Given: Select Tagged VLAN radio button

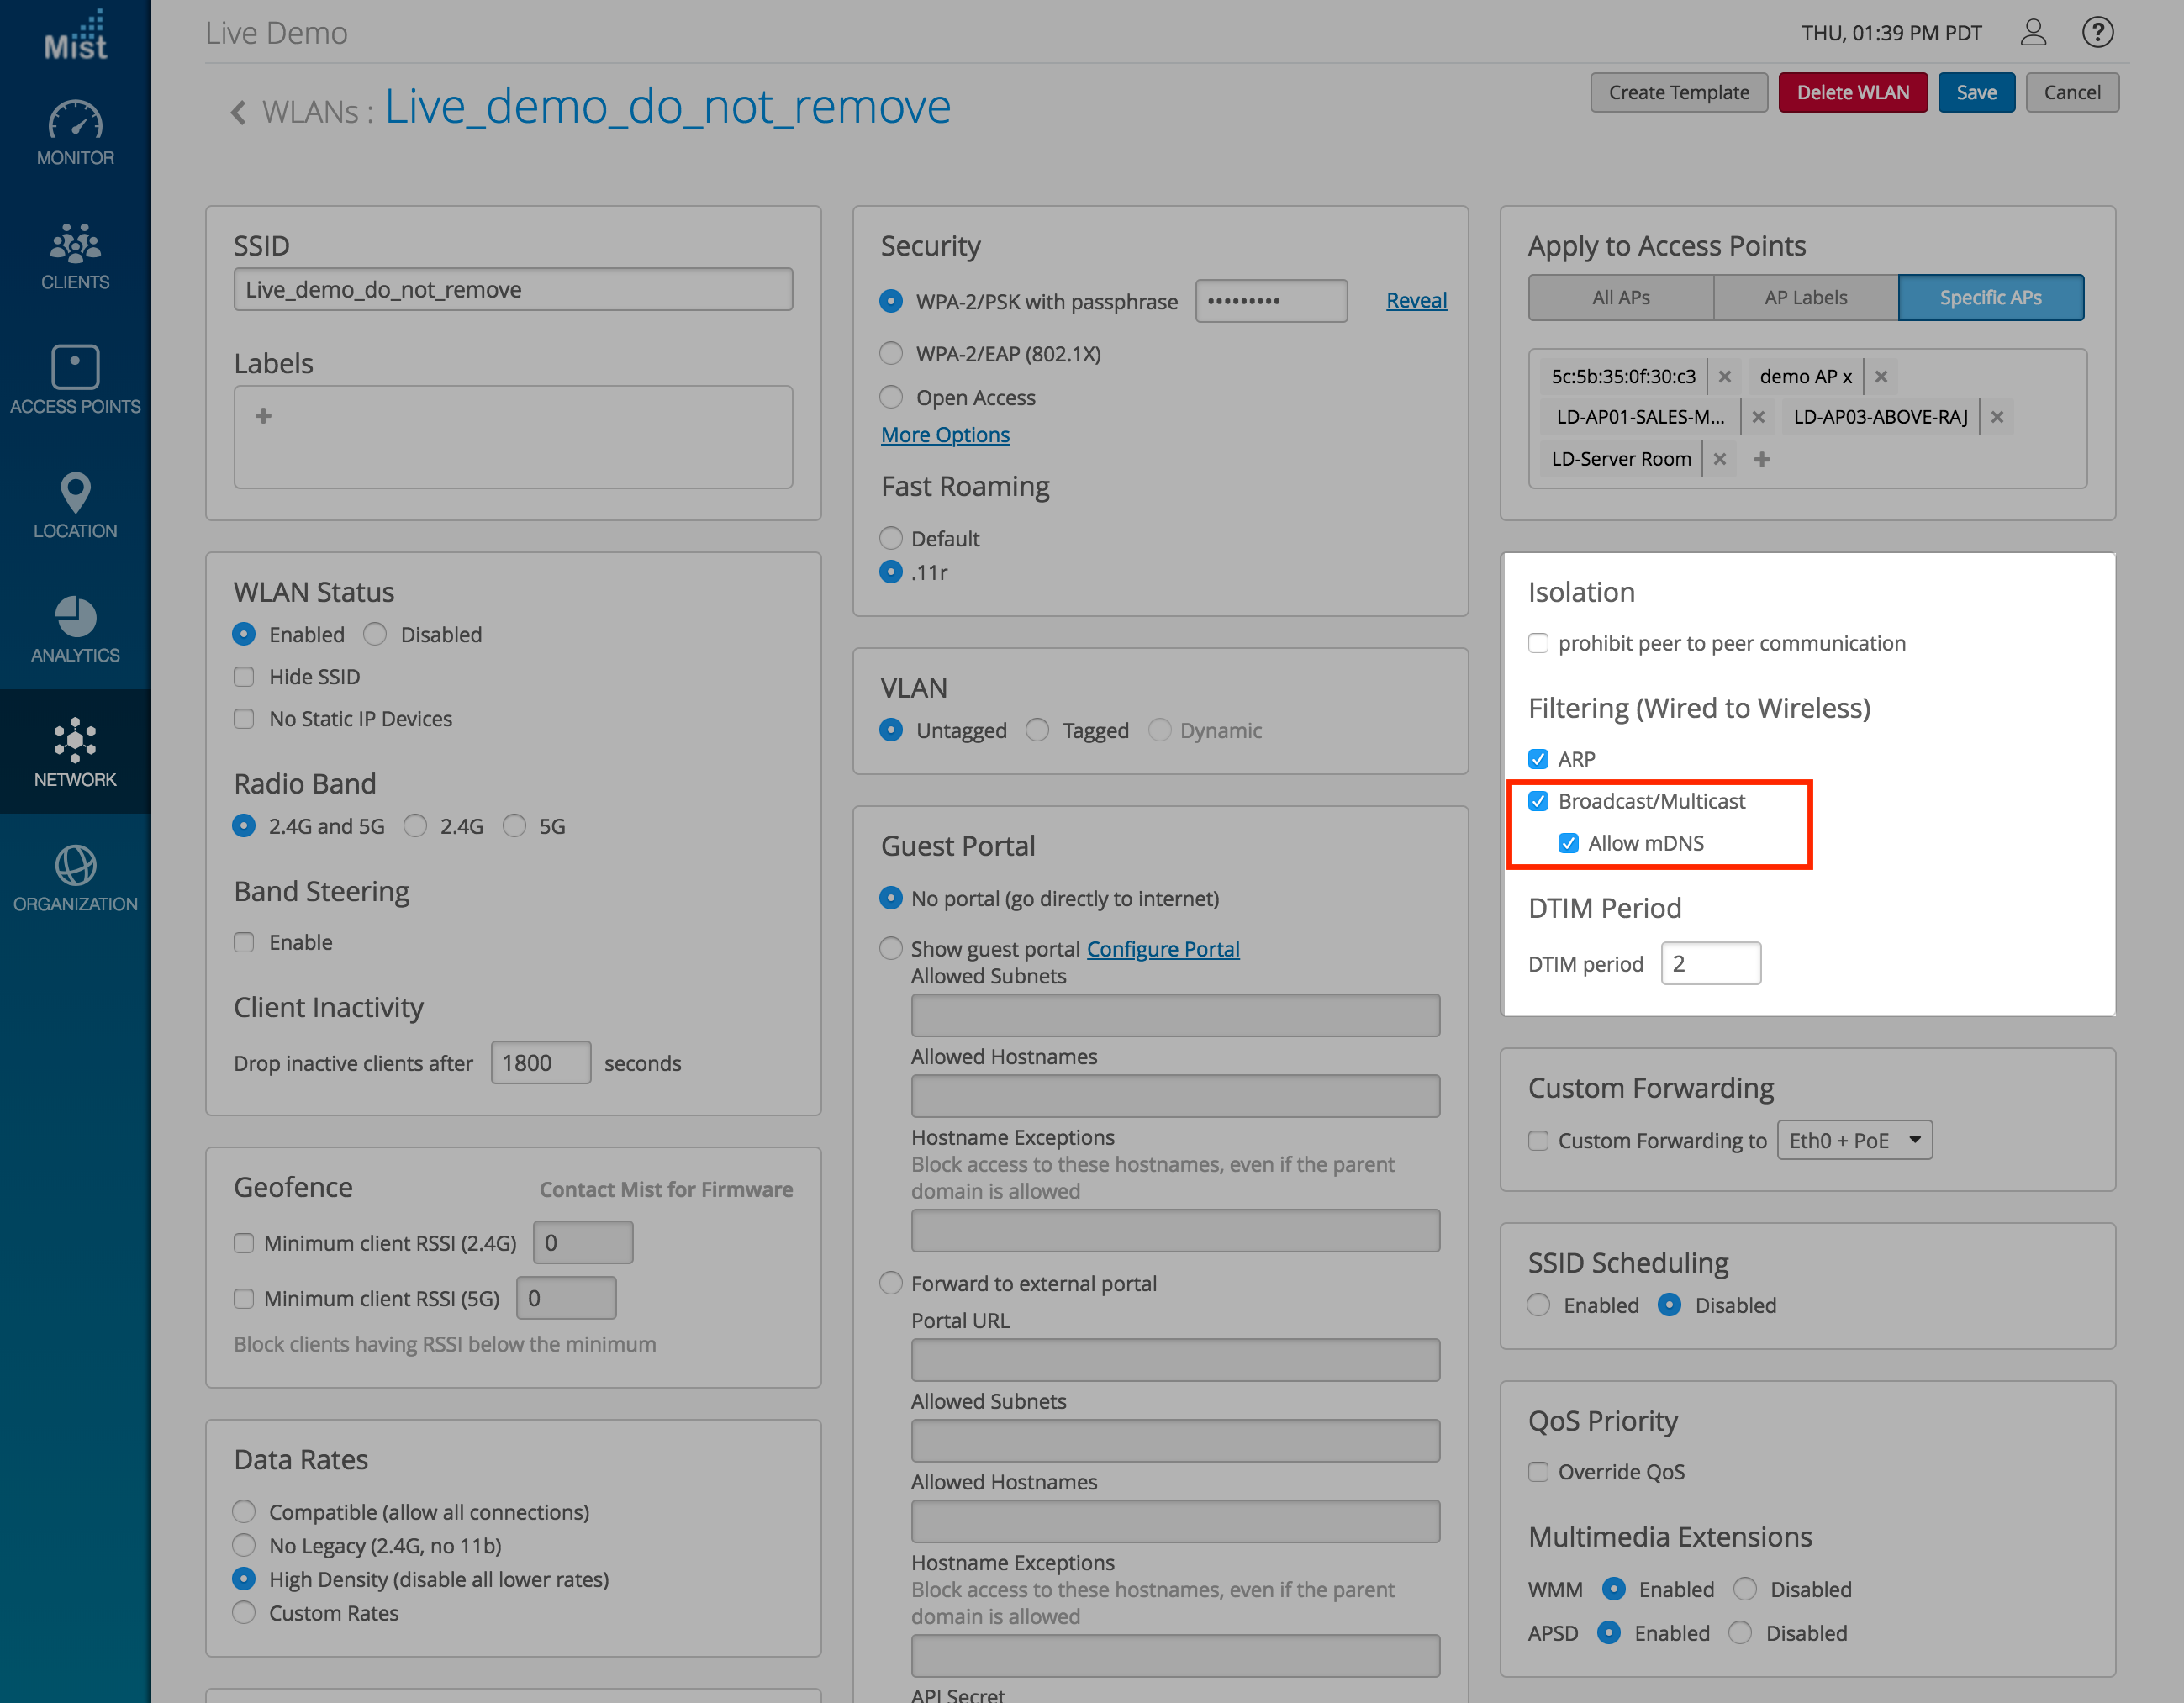Looking at the screenshot, I should point(1038,730).
